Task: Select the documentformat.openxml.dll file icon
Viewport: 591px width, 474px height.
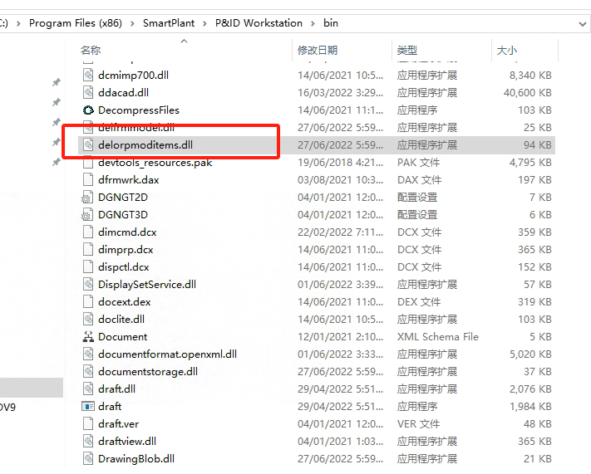Action: click(x=88, y=354)
